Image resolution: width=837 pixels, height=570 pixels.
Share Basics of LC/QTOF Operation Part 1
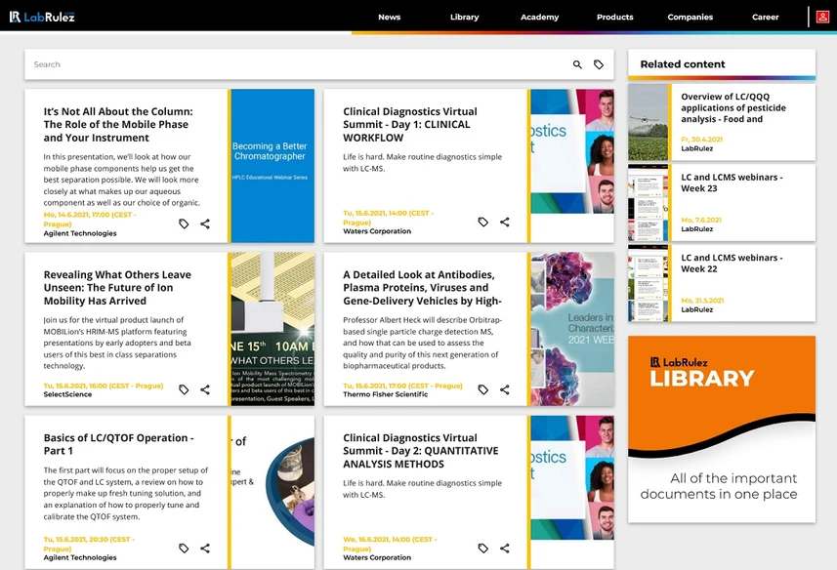tap(205, 549)
